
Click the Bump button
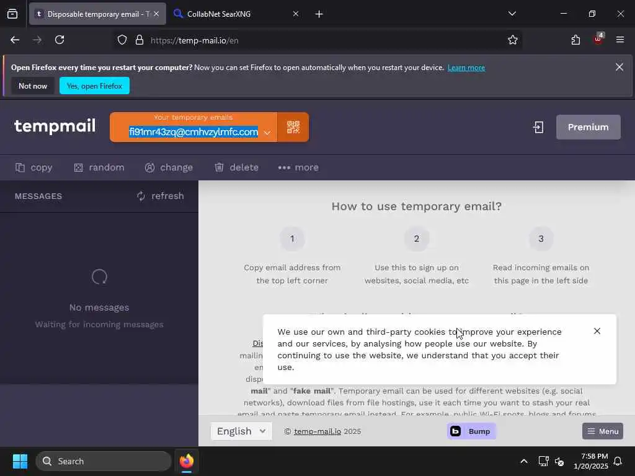(x=471, y=431)
